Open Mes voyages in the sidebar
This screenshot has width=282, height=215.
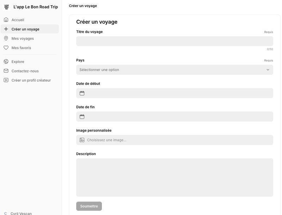[x=30, y=38]
